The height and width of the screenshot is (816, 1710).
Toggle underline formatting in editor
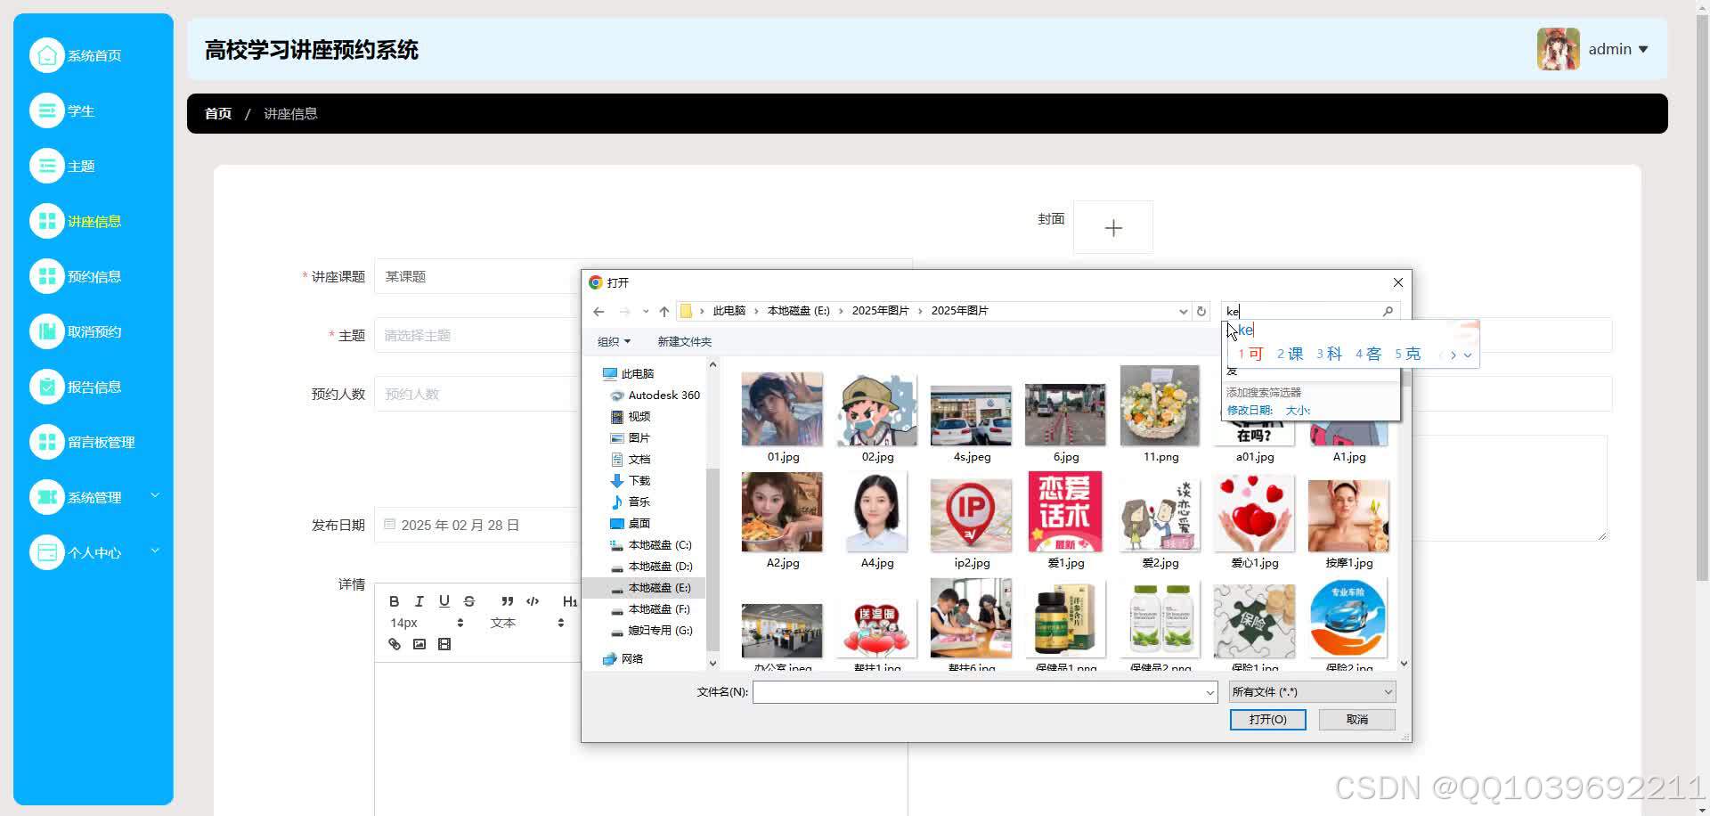click(444, 601)
